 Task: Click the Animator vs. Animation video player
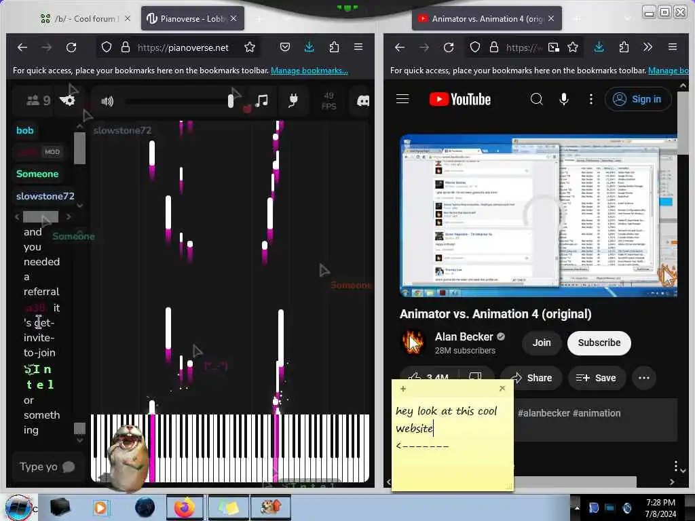(538, 216)
